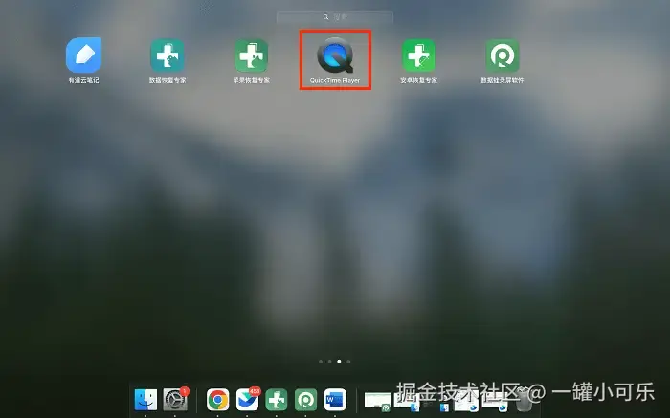
Task: Go to the first Launchpad page dot
Action: (x=321, y=362)
